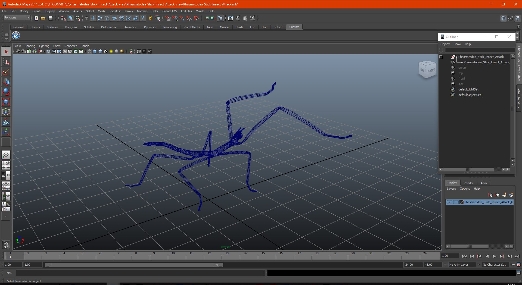Open the No Character Set dropdown arrow
Viewport: 522px width, 285px height.
pos(479,264)
